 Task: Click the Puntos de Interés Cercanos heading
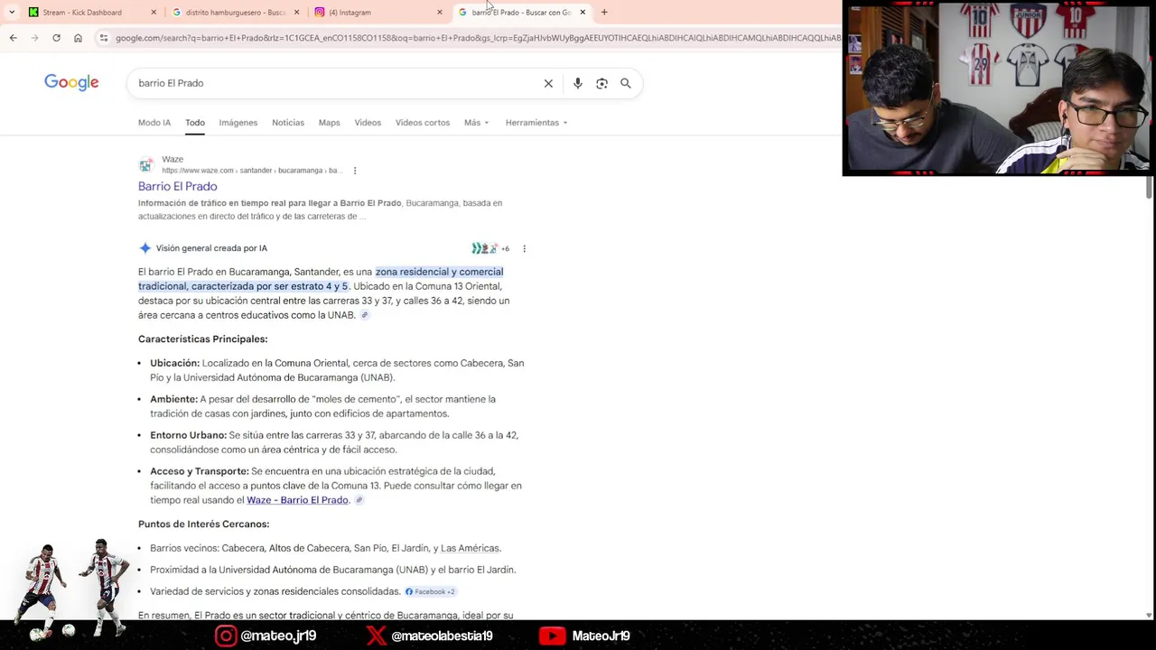point(204,525)
